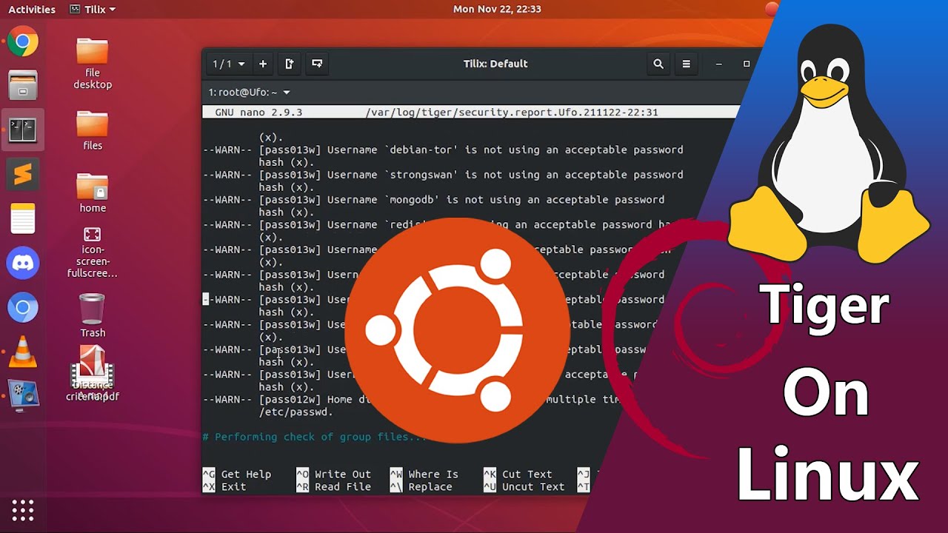Screen dimensions: 948x533
Task: Click '^U Uncut Text' nano shortcut
Action: click(x=524, y=487)
